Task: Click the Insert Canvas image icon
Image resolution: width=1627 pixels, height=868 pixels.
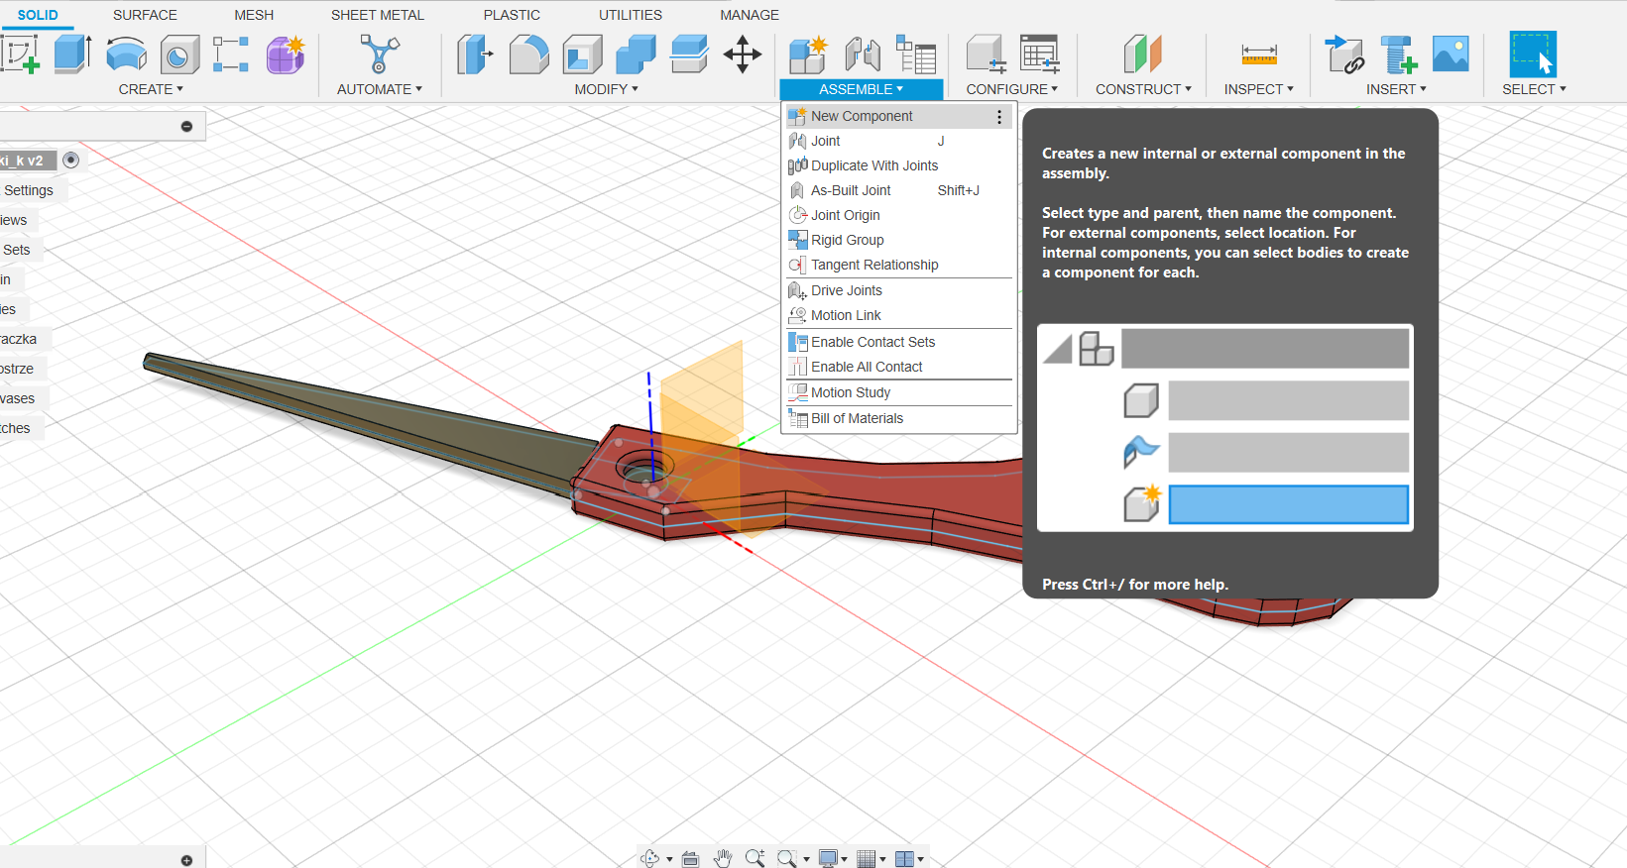Action: click(x=1451, y=54)
